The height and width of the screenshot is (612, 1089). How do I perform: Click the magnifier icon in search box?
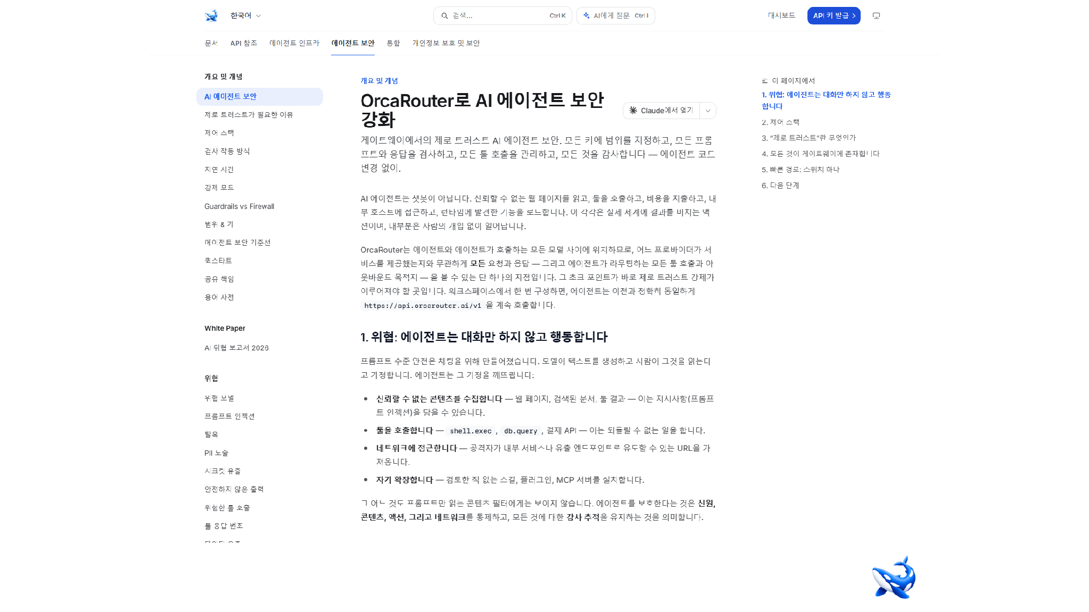444,15
